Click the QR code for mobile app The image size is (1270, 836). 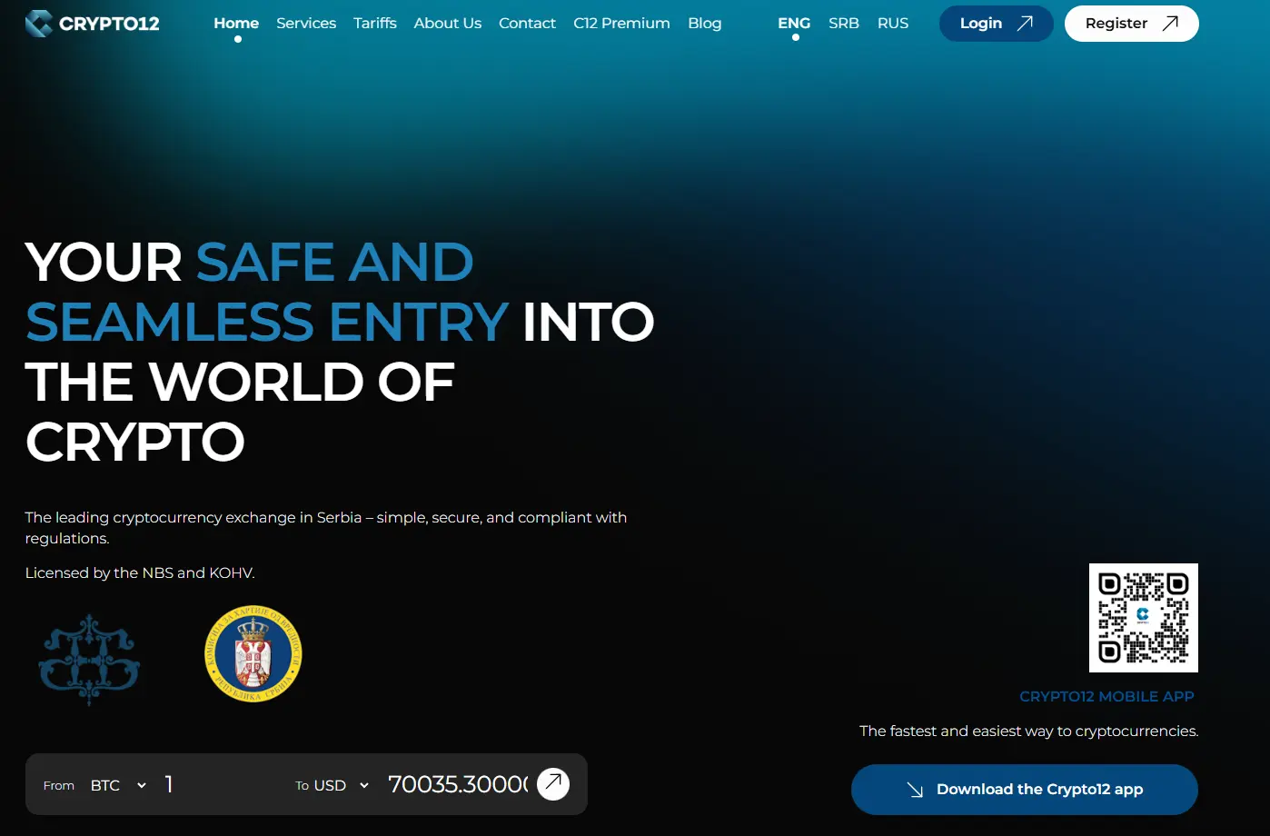click(x=1143, y=618)
